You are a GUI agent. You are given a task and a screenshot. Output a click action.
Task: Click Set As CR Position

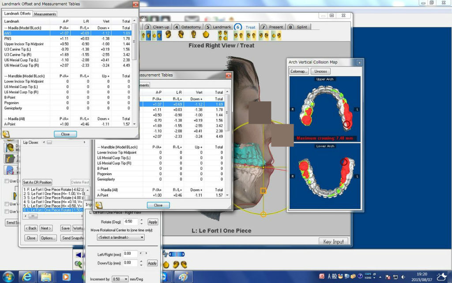[x=37, y=182]
